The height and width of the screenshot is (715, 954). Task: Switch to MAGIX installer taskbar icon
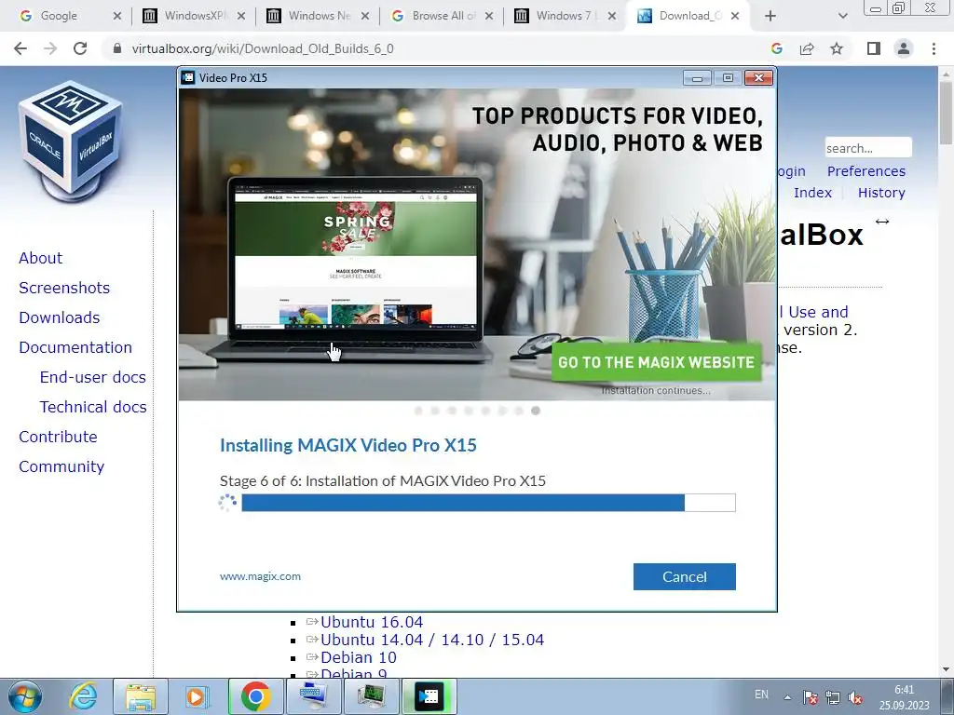(x=429, y=696)
